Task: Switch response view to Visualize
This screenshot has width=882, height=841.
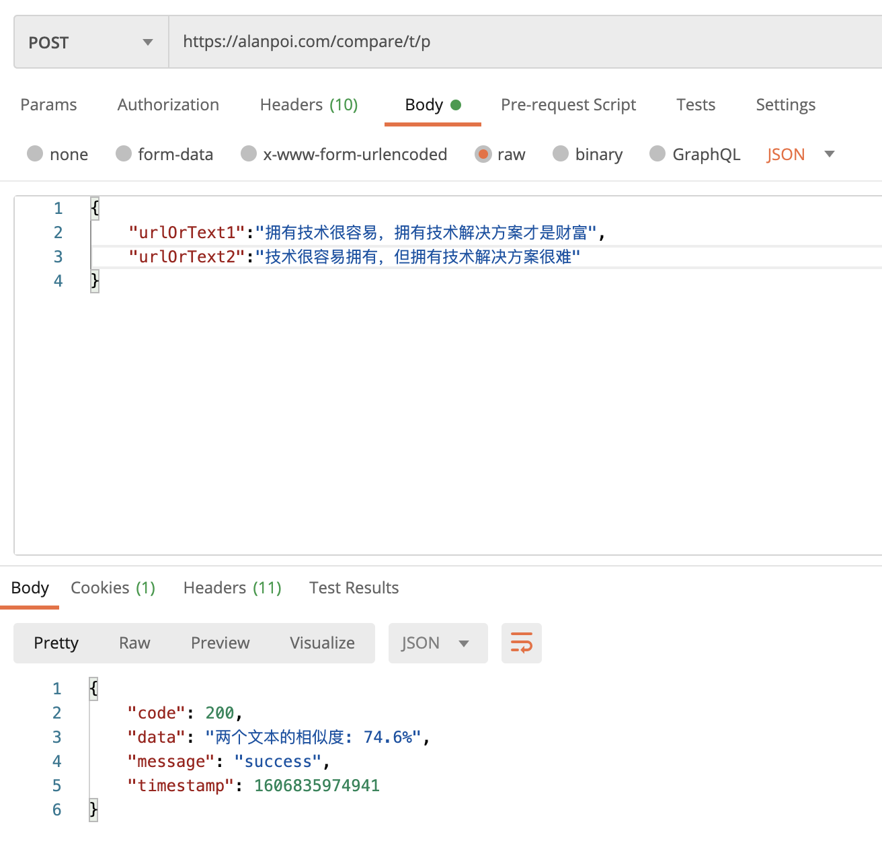Action: [x=322, y=643]
